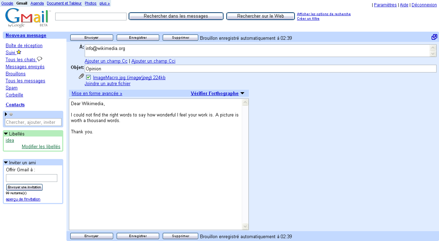439x241 pixels.
Task: Open Photos in the top navigation bar
Action: pyautogui.click(x=90, y=3)
